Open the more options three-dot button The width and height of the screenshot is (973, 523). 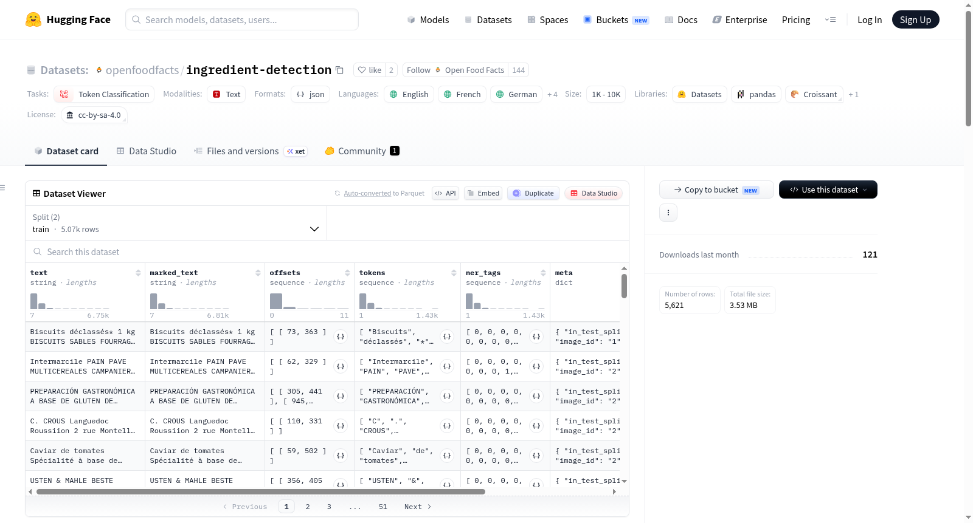[668, 213]
